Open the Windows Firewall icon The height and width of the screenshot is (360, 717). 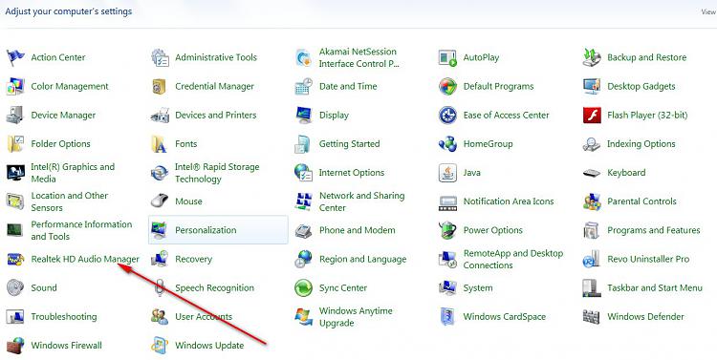15,346
